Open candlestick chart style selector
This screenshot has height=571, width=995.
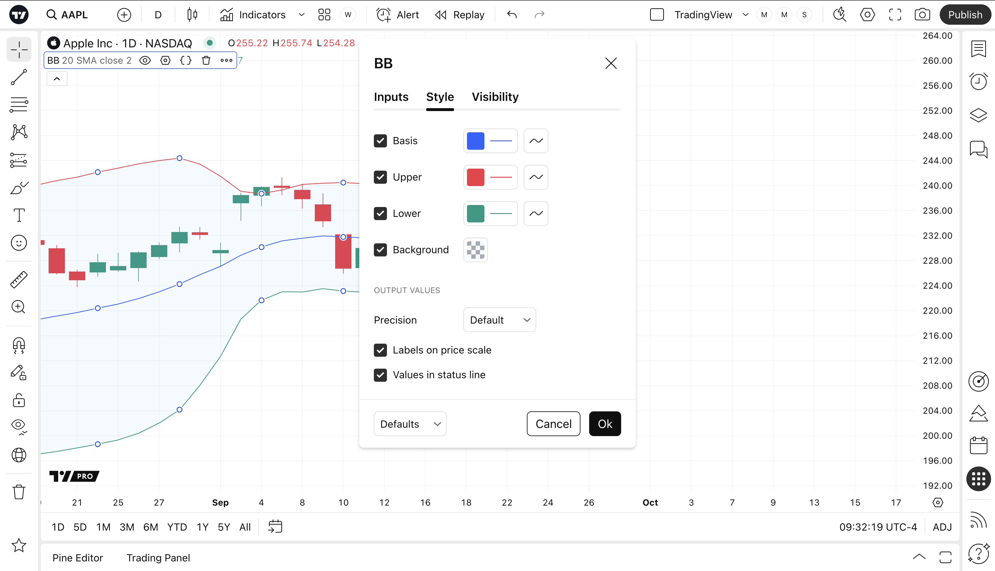point(192,15)
